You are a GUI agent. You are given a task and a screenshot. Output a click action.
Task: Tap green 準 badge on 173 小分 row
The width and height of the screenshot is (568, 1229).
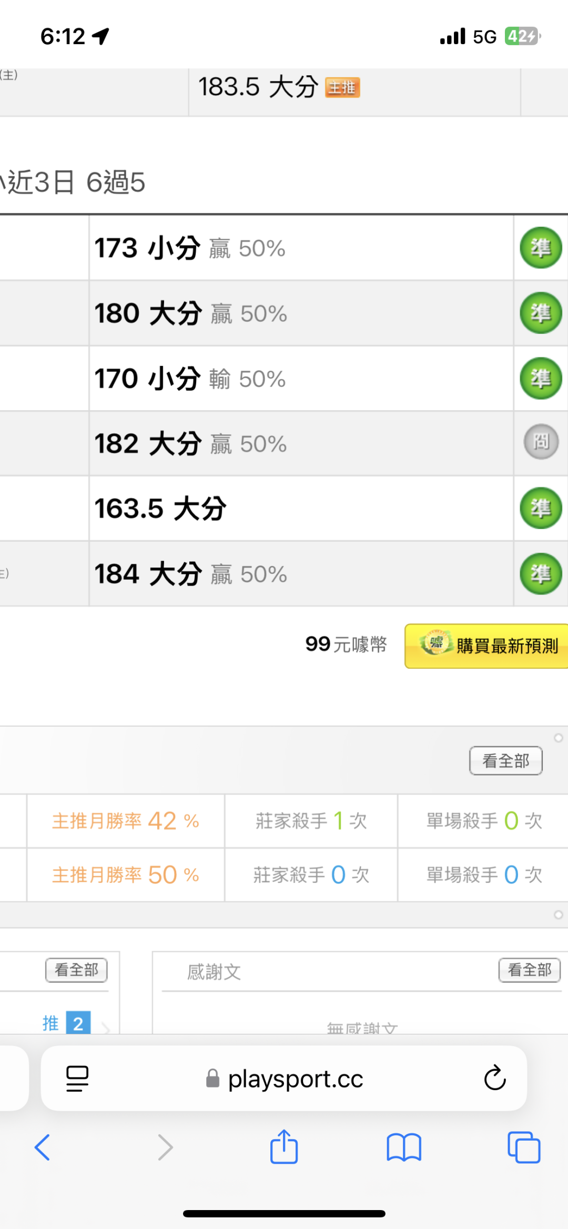pyautogui.click(x=541, y=248)
